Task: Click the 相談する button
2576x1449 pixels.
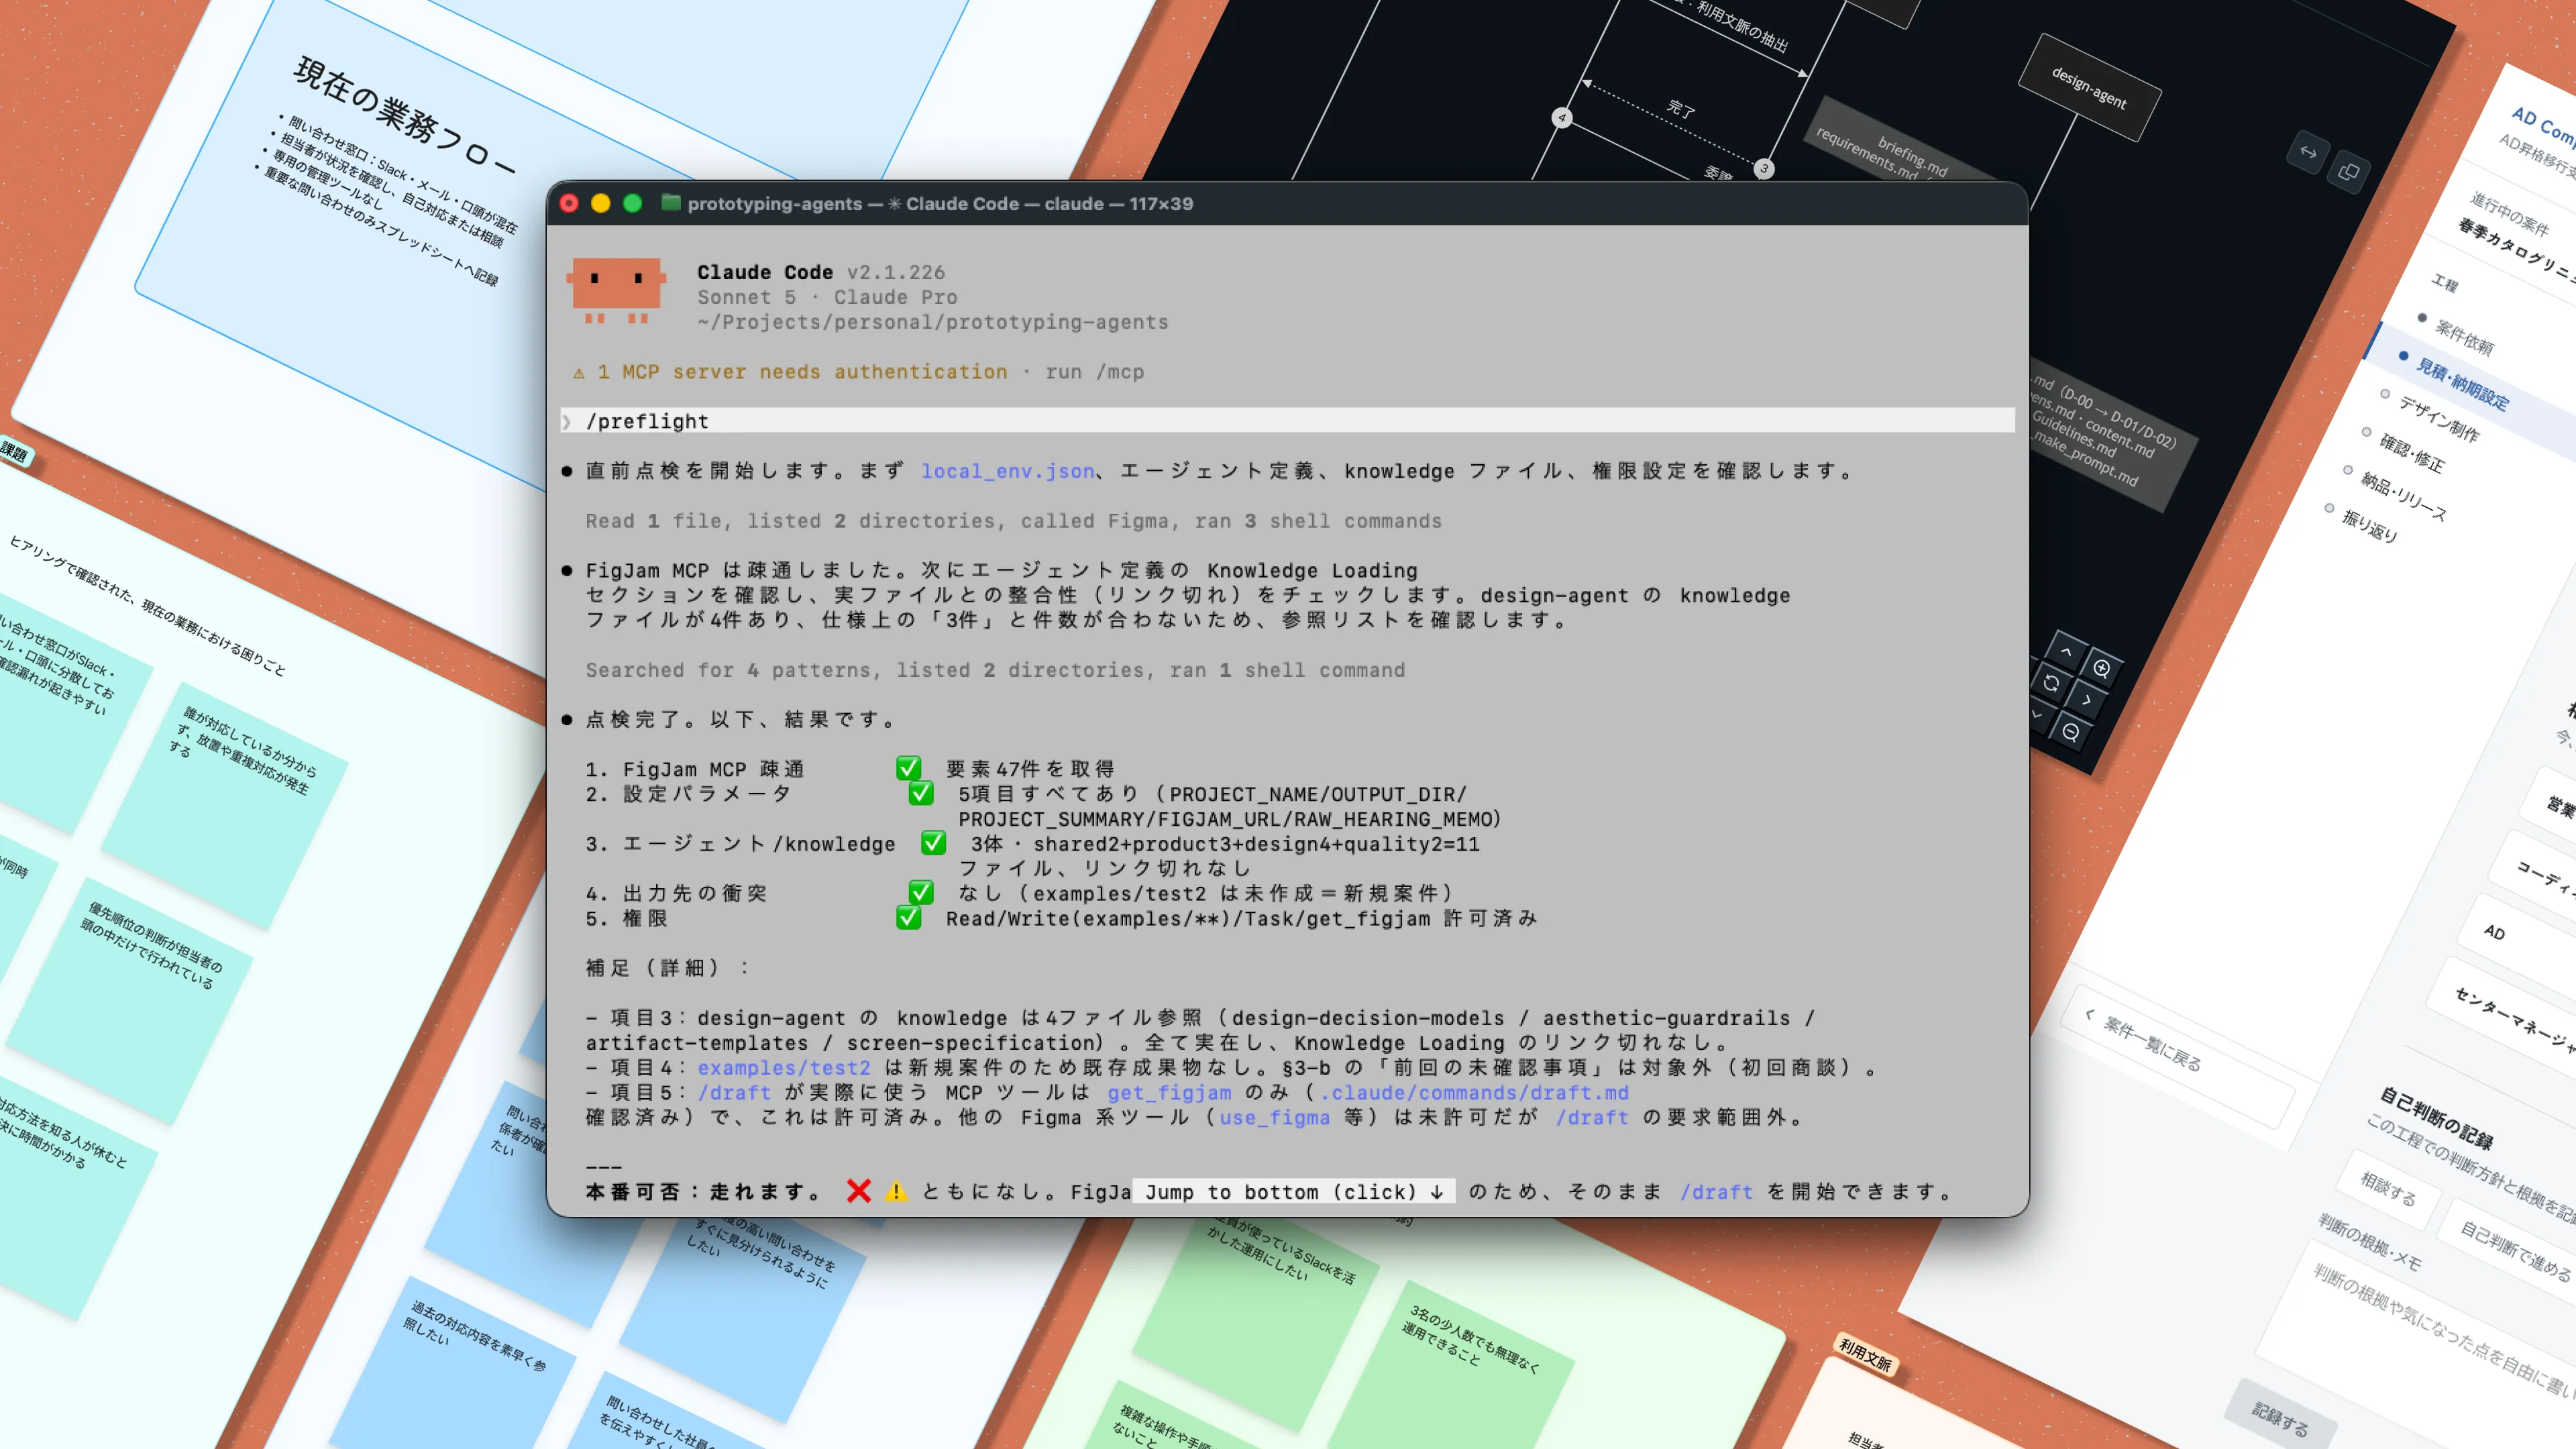Action: [x=2389, y=1189]
